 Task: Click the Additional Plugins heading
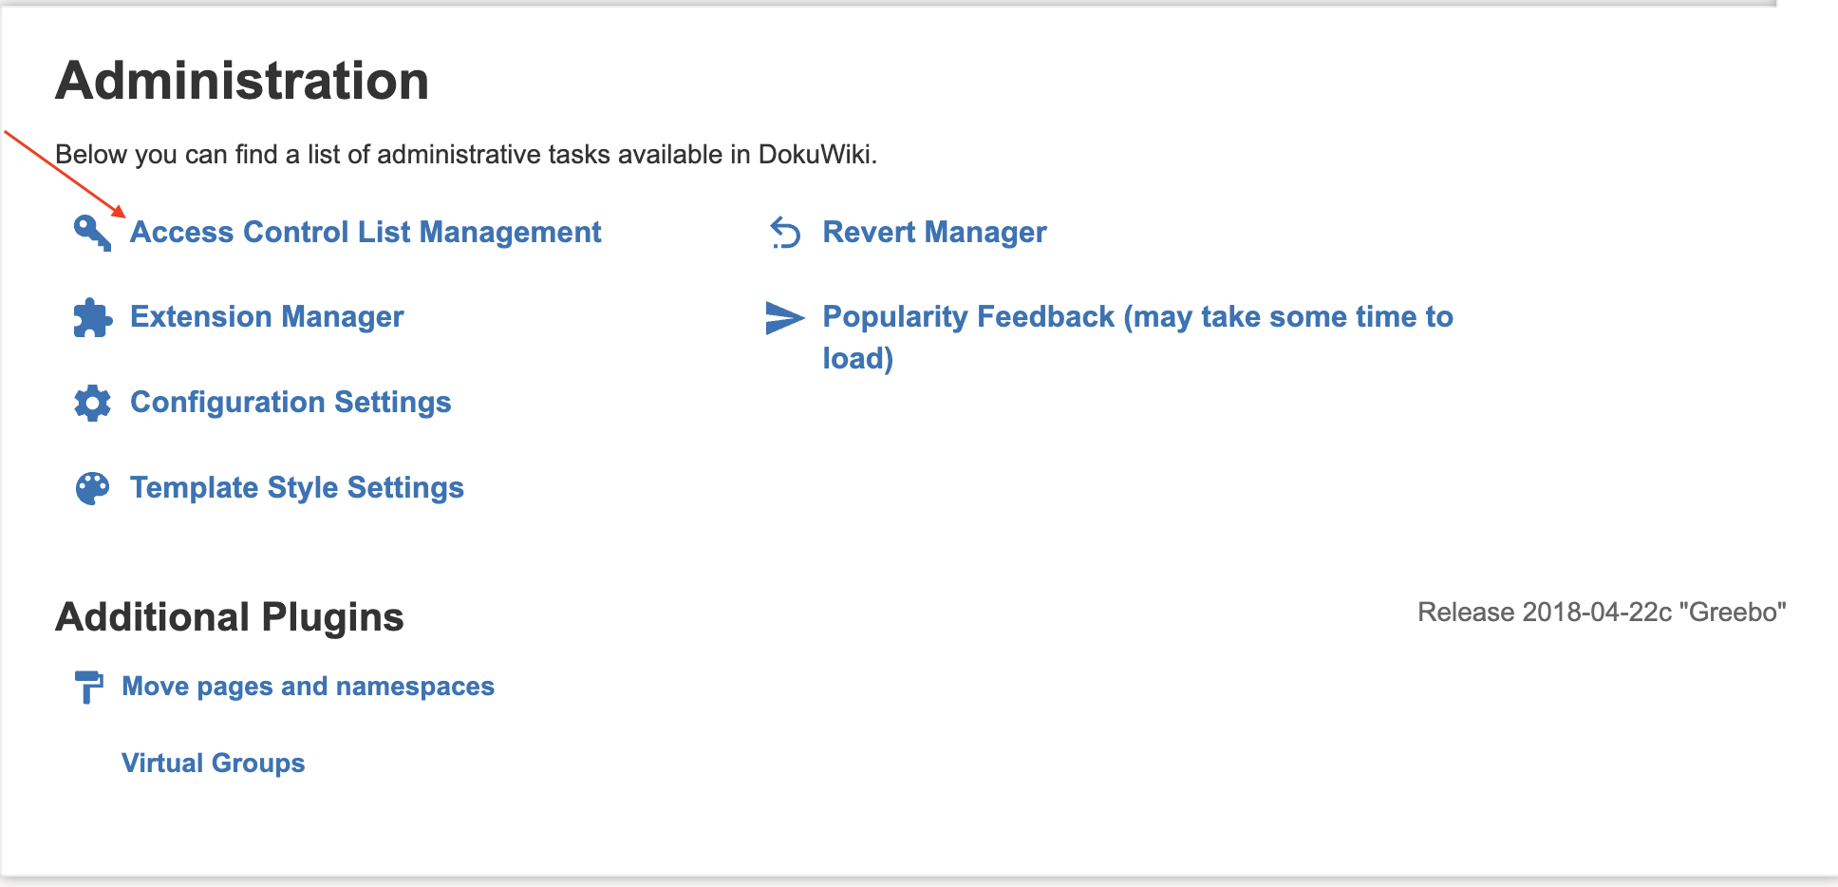tap(230, 617)
